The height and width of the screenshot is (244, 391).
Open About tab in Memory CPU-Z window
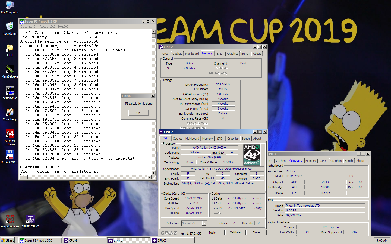(257, 54)
